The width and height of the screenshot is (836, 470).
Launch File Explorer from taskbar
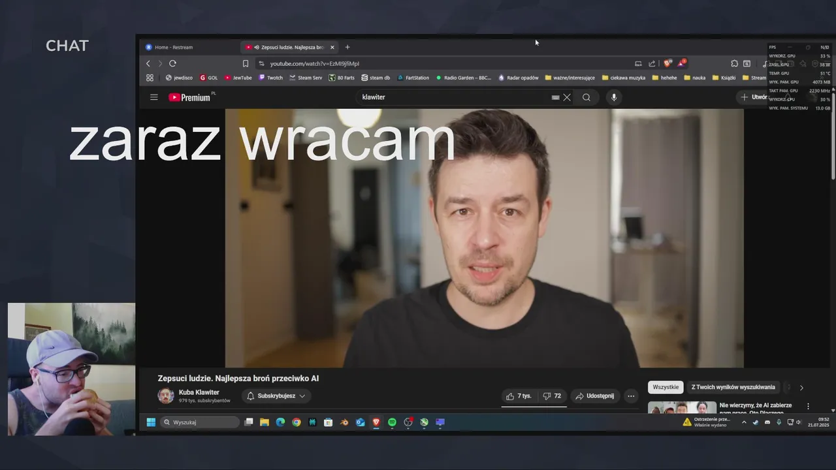(x=265, y=422)
